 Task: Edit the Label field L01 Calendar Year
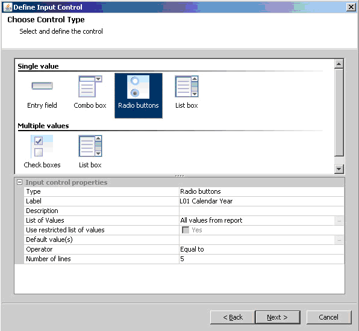(261, 201)
